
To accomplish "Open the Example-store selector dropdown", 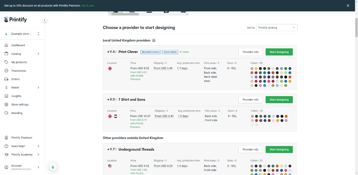I will tap(22, 34).
